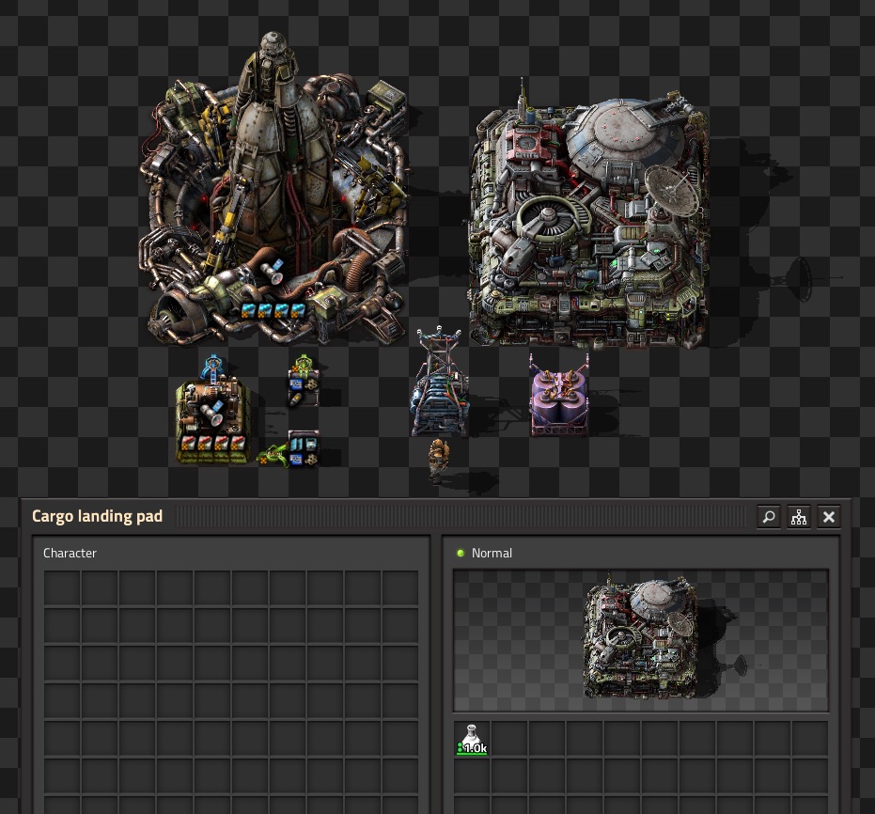The image size is (875, 814).
Task: Select the rocket silo building
Action: click(273, 190)
